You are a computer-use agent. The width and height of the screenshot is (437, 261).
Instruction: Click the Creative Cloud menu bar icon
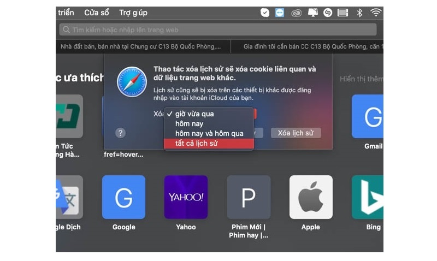[297, 13]
